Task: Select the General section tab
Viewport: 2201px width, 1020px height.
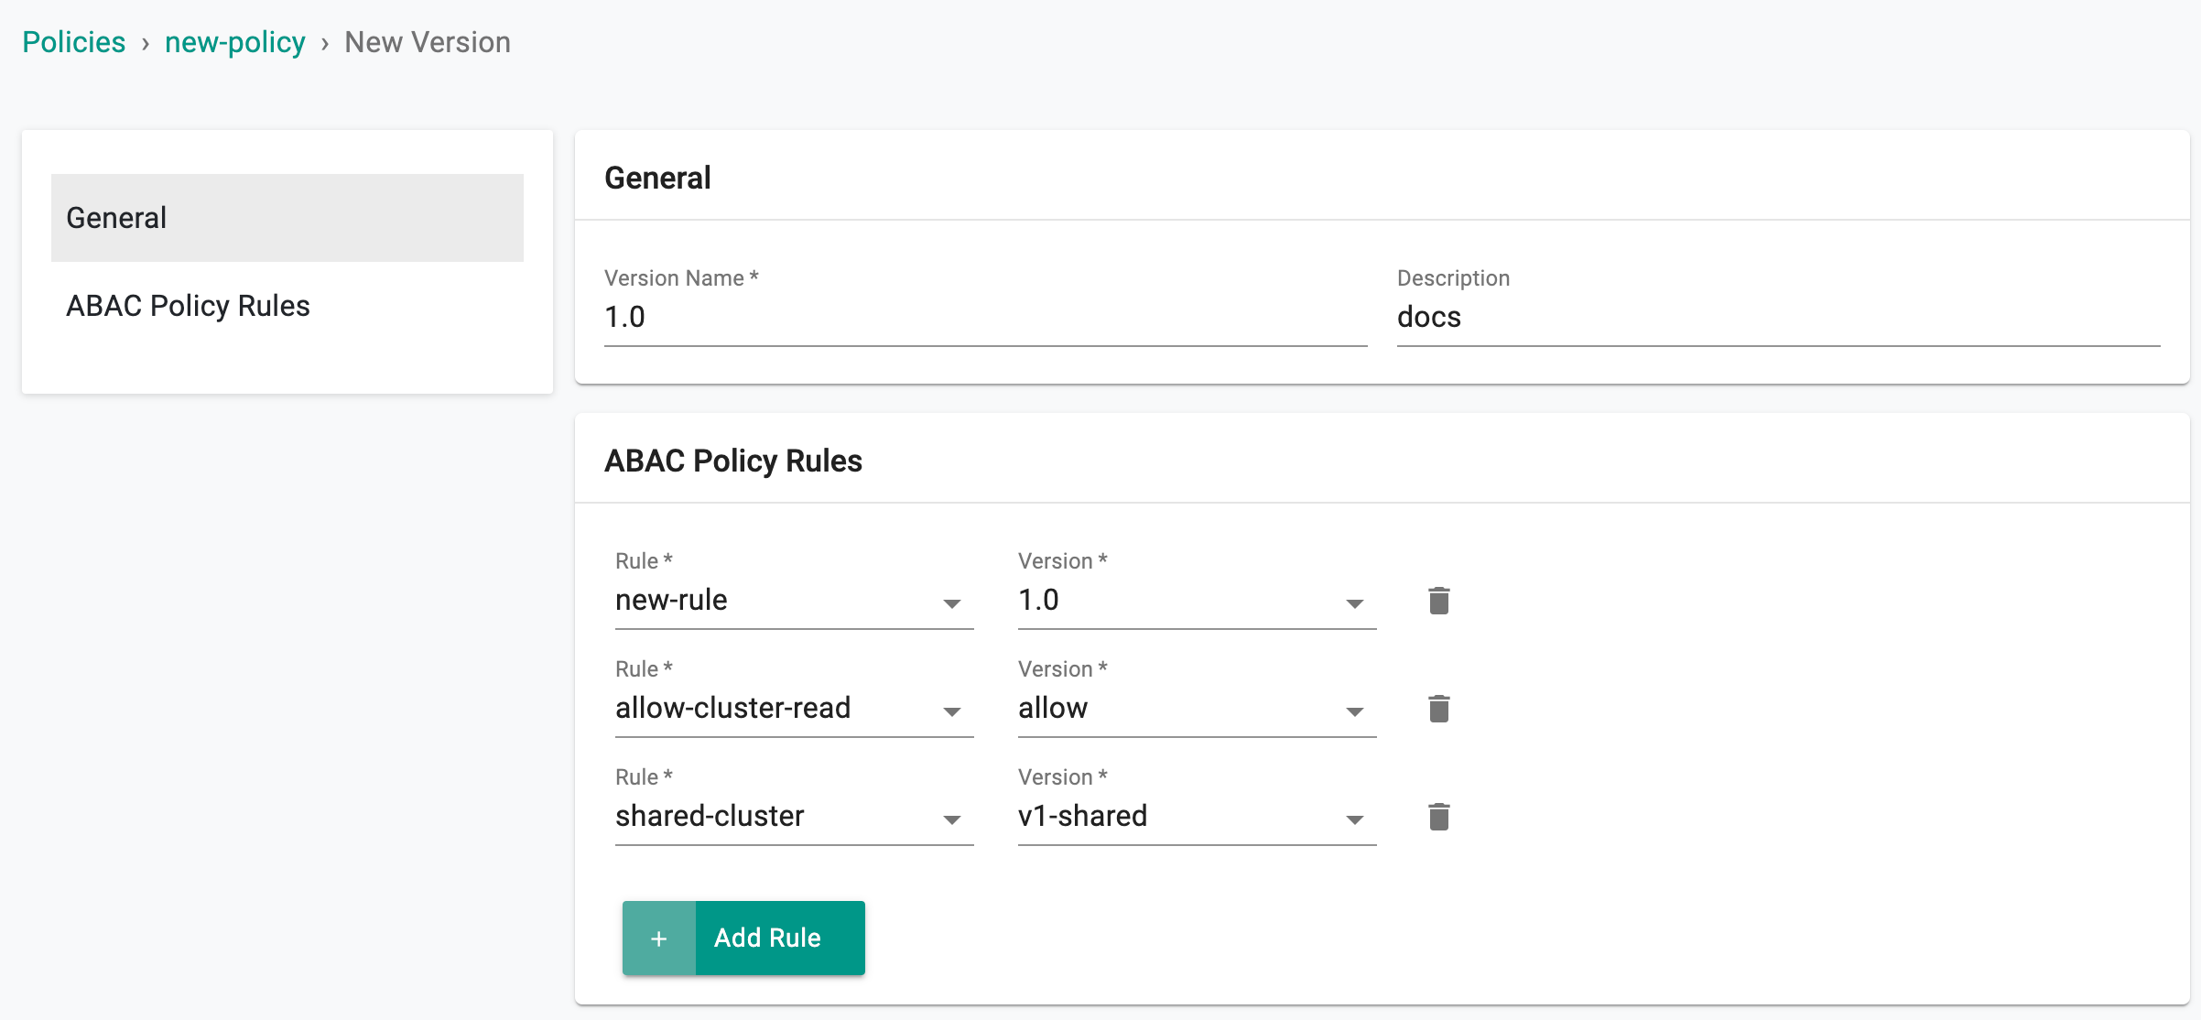Action: pos(287,218)
